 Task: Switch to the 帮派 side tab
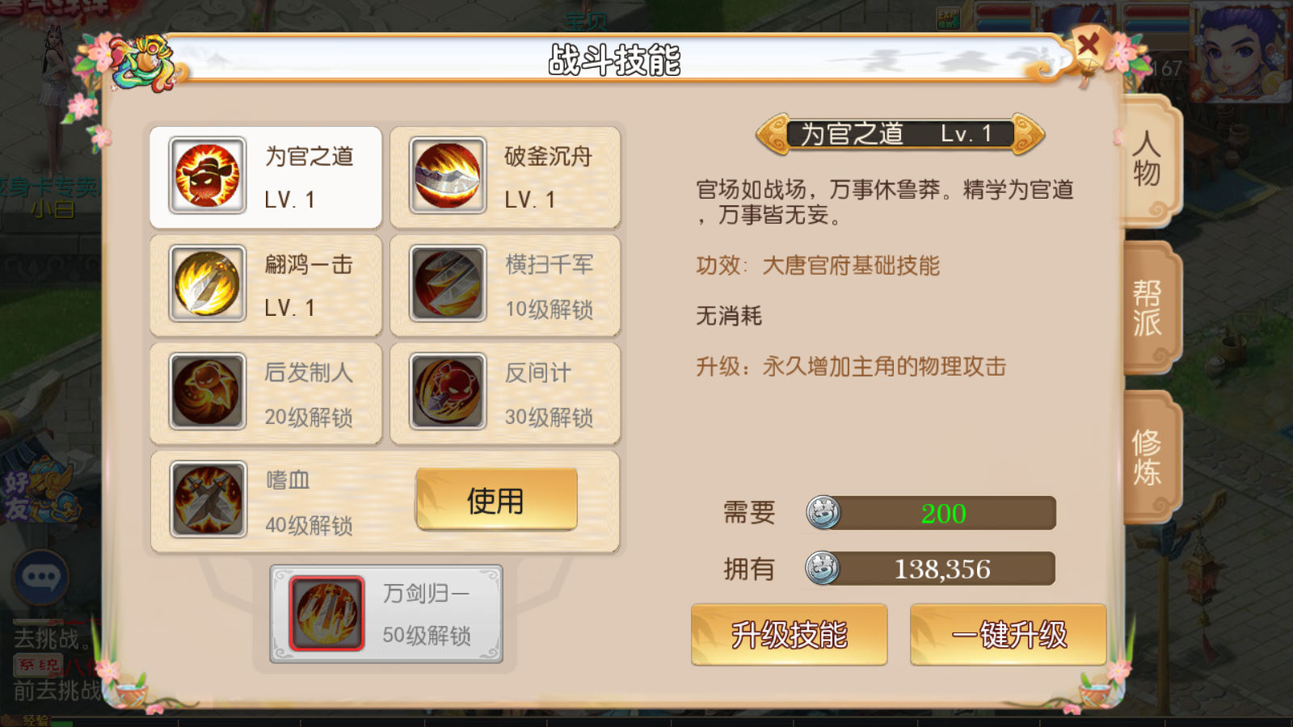[x=1149, y=308]
